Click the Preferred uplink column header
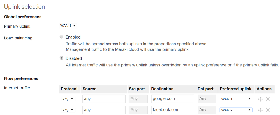 coord(235,89)
